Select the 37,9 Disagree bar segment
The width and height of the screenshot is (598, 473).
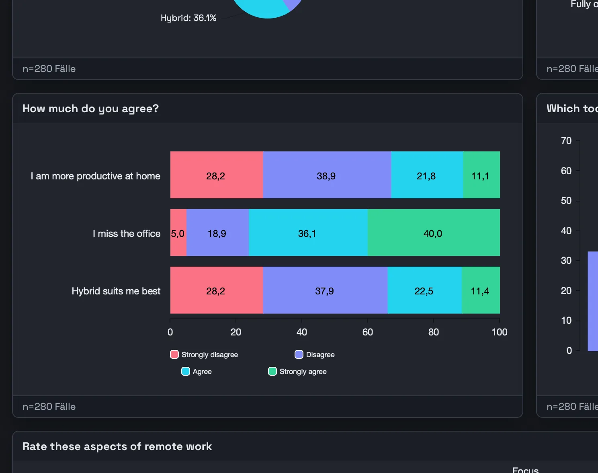[x=326, y=290]
